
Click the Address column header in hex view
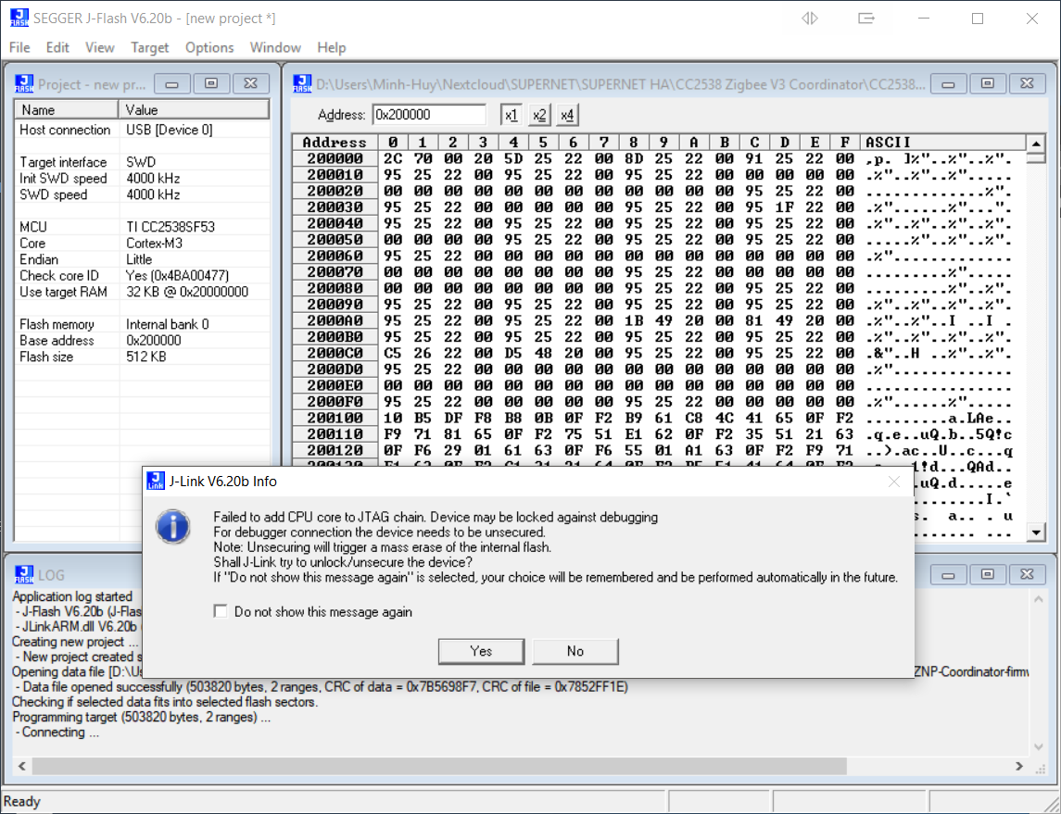point(335,142)
